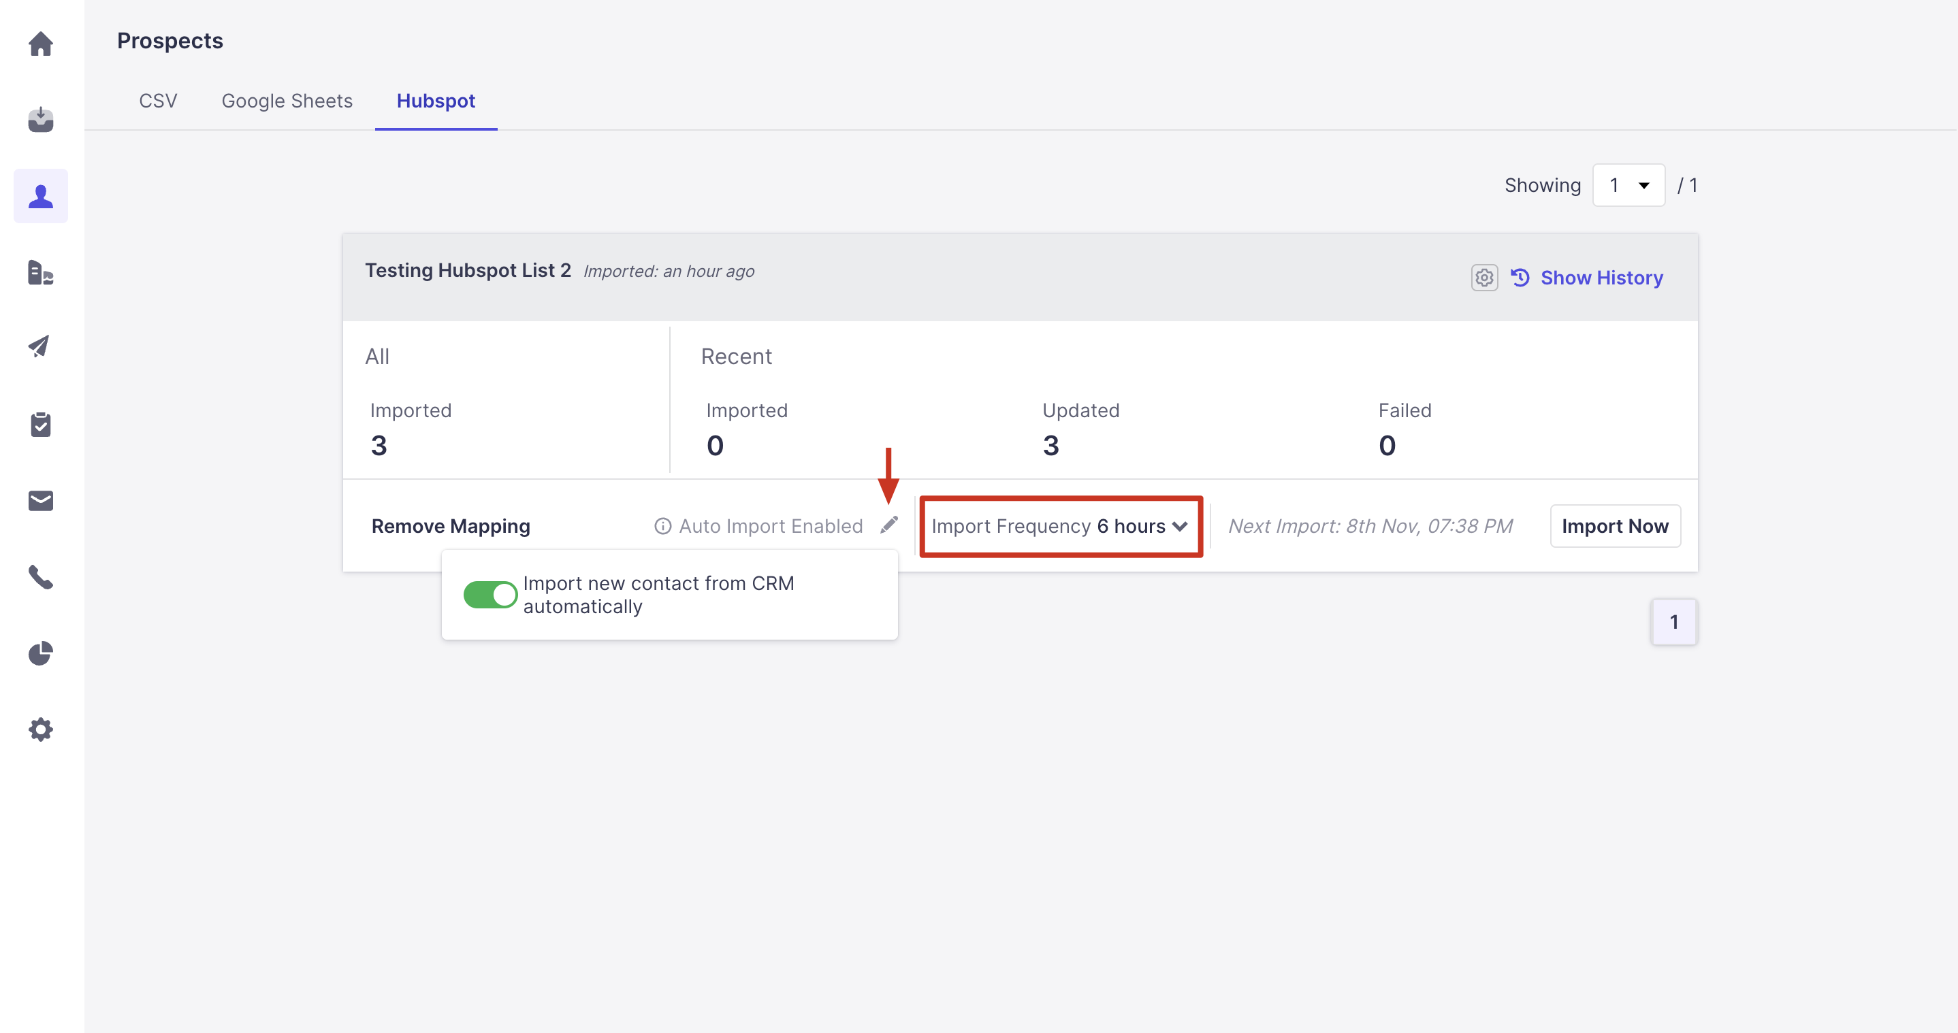Screen dimensions: 1958x1033
Task: Click the Import Now button
Action: tap(1614, 525)
